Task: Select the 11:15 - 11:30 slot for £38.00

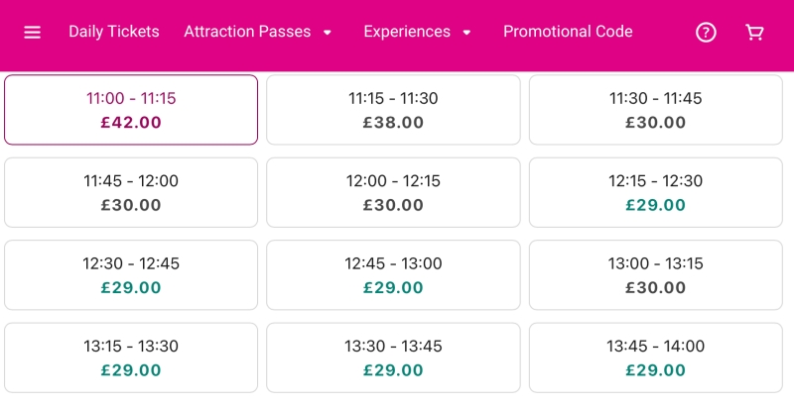Action: click(393, 110)
